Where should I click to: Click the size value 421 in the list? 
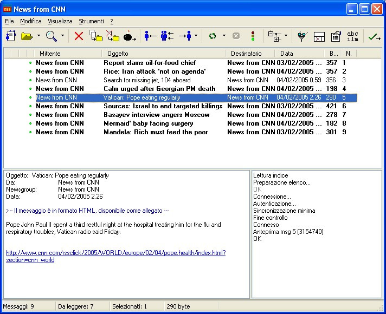(x=332, y=106)
